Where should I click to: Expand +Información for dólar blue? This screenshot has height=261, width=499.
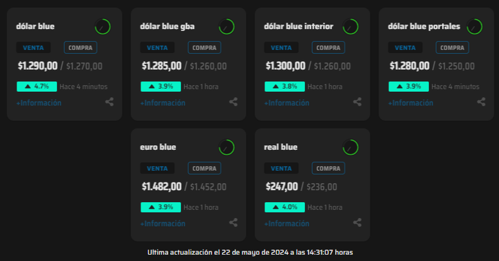click(x=39, y=103)
